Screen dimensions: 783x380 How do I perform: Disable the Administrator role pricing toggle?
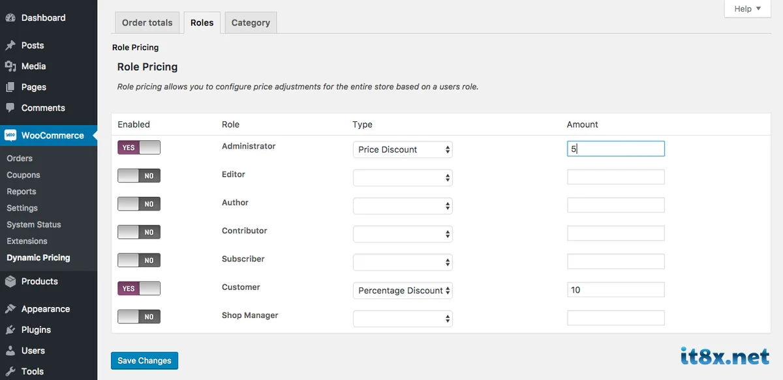pos(139,147)
